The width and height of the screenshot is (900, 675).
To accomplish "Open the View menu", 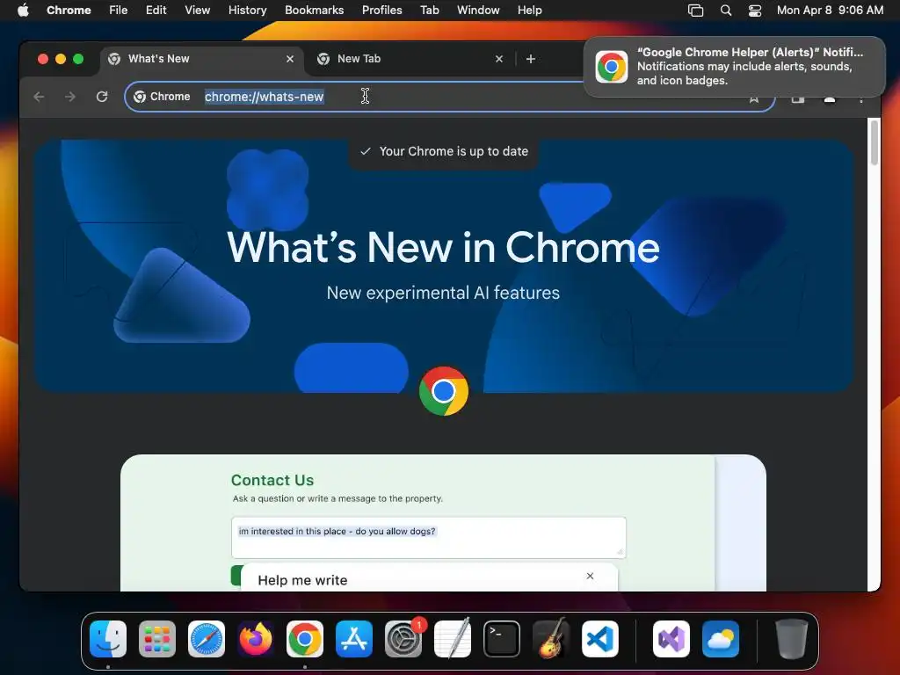I will pyautogui.click(x=197, y=10).
